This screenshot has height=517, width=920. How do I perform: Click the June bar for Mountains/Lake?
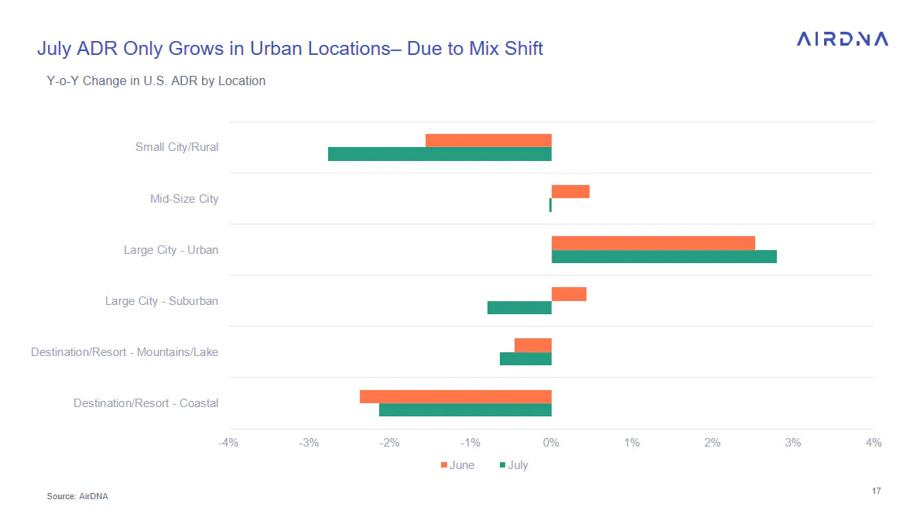tap(533, 345)
